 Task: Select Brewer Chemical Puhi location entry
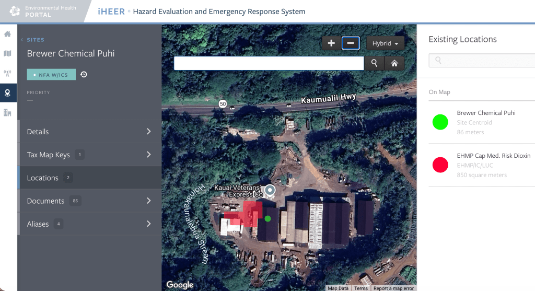tap(482, 122)
